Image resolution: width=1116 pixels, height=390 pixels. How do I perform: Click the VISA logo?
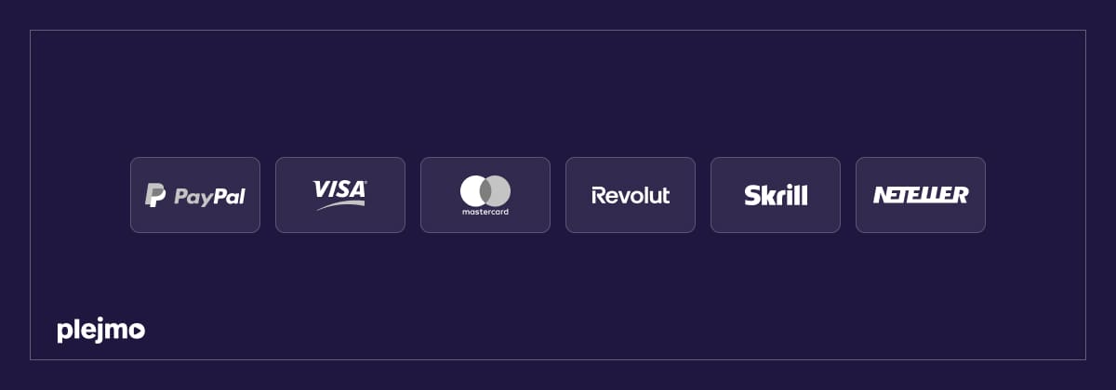(339, 189)
